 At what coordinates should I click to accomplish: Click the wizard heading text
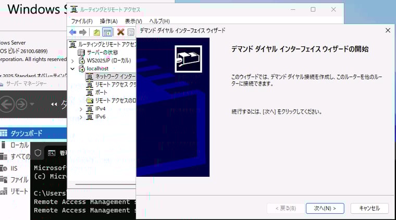[300, 49]
